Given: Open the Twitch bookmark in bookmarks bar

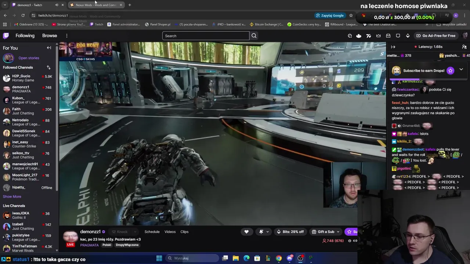Looking at the screenshot, I should click(x=97, y=25).
